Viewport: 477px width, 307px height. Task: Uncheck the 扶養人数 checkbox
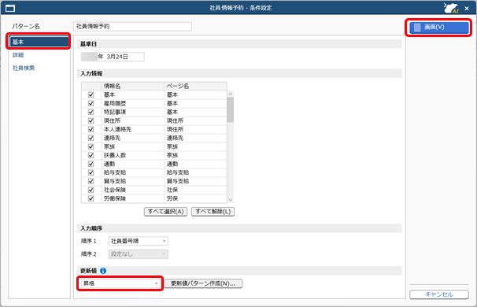(91, 155)
